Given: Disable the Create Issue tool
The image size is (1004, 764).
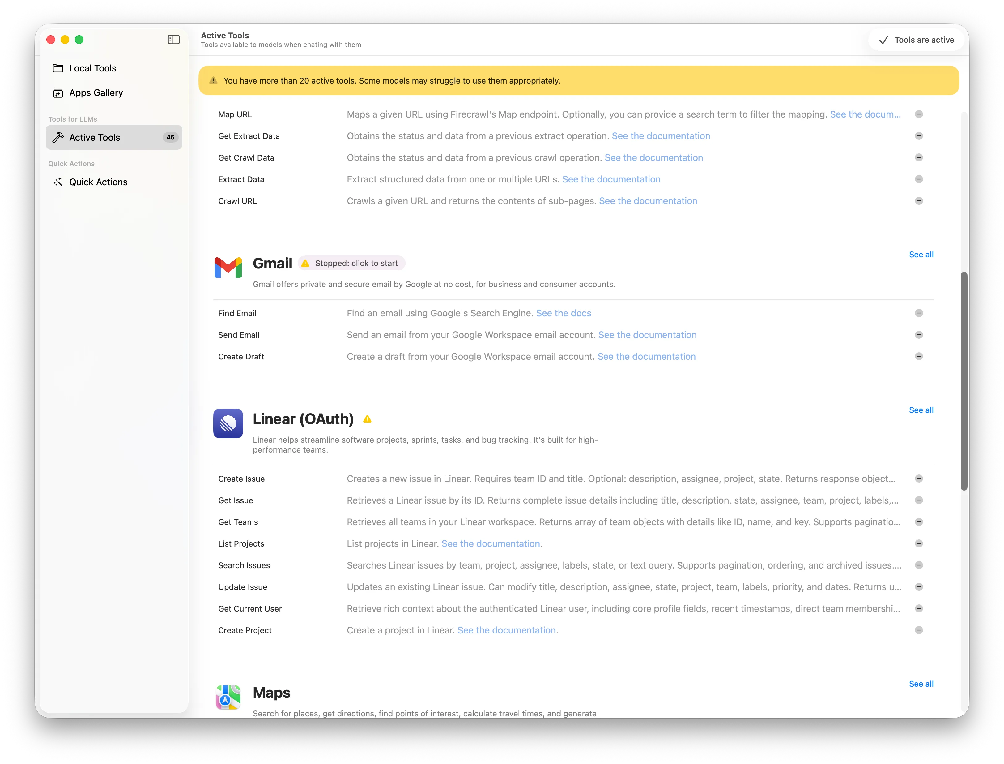Looking at the screenshot, I should click(919, 479).
